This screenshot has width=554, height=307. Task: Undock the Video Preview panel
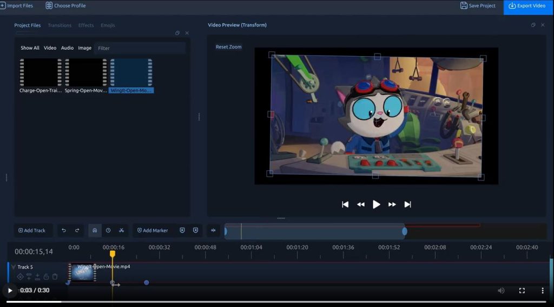pyautogui.click(x=533, y=25)
